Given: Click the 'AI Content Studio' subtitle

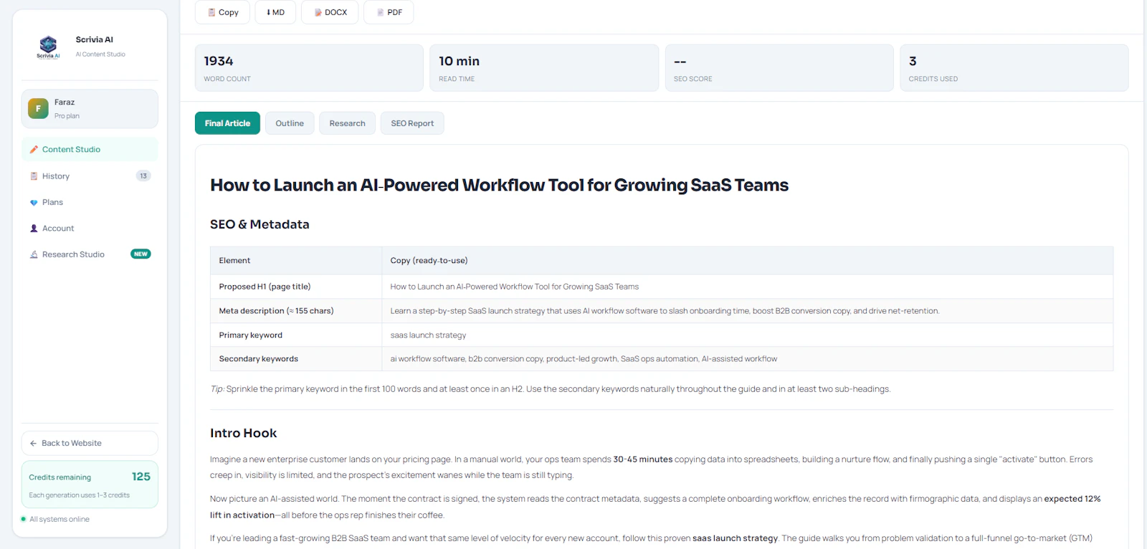Looking at the screenshot, I should tap(100, 54).
